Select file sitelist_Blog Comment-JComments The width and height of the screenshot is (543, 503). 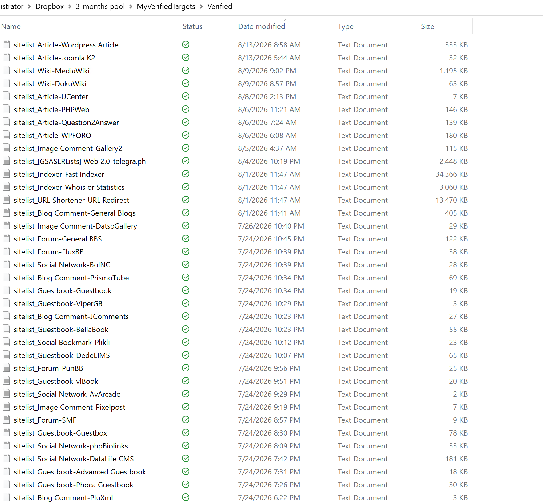coord(71,316)
